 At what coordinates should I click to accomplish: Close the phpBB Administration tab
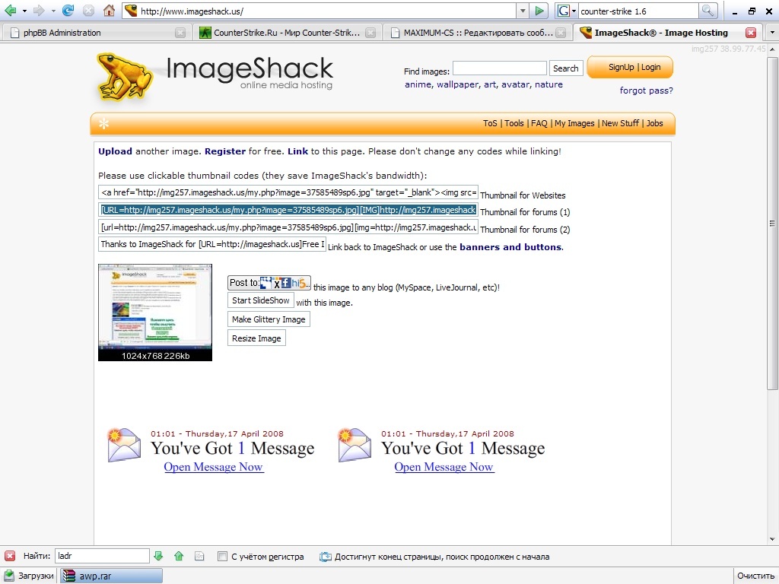(180, 33)
